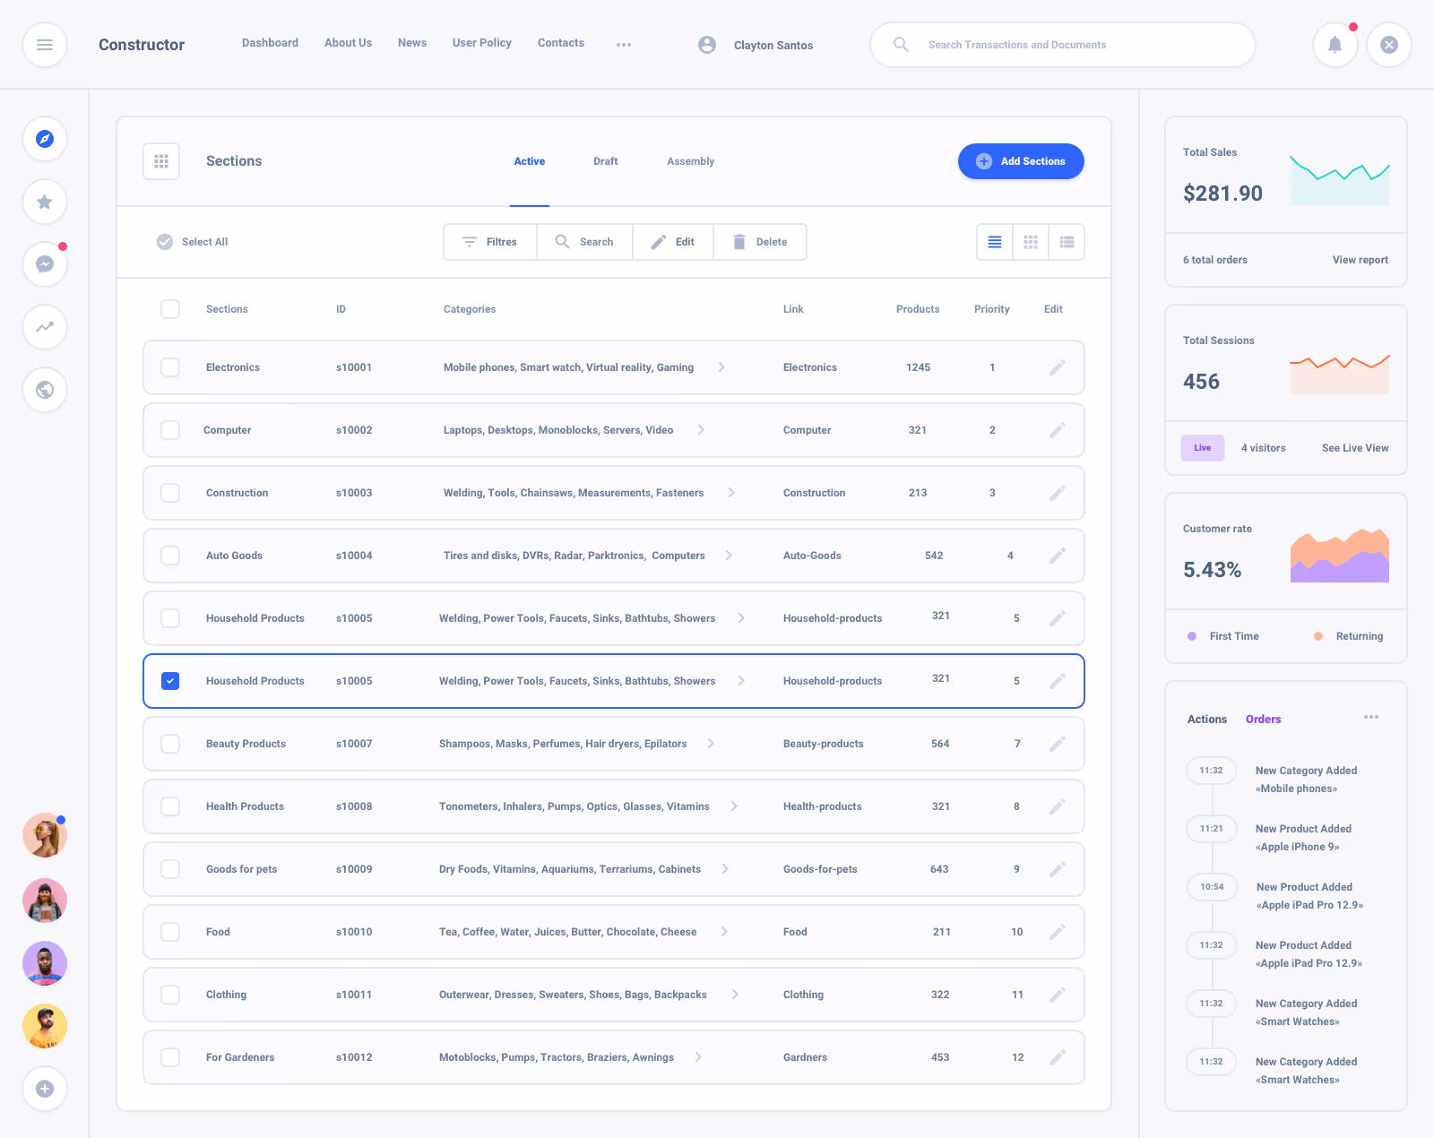This screenshot has width=1434, height=1138.
Task: Toggle the Select All check
Action: point(165,242)
